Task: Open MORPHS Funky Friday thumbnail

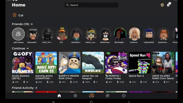Action: click(116, 63)
